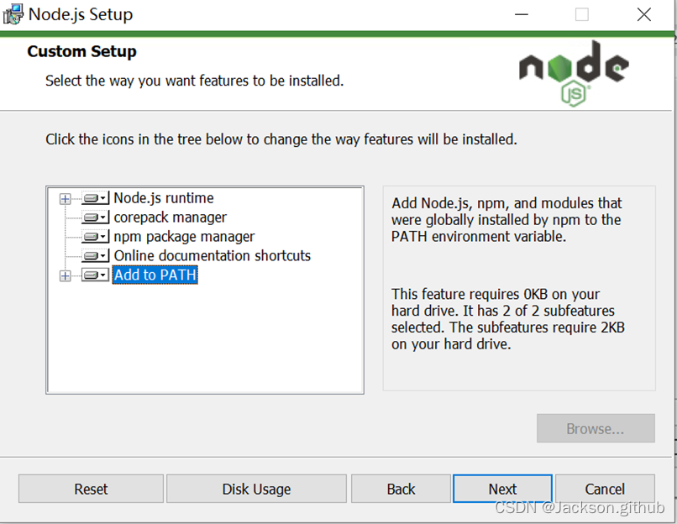This screenshot has width=677, height=524.
Task: Cancel the Node.js setup
Action: point(604,489)
